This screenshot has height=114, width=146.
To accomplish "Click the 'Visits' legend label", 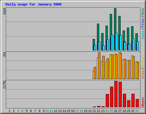I will coord(143,62).
